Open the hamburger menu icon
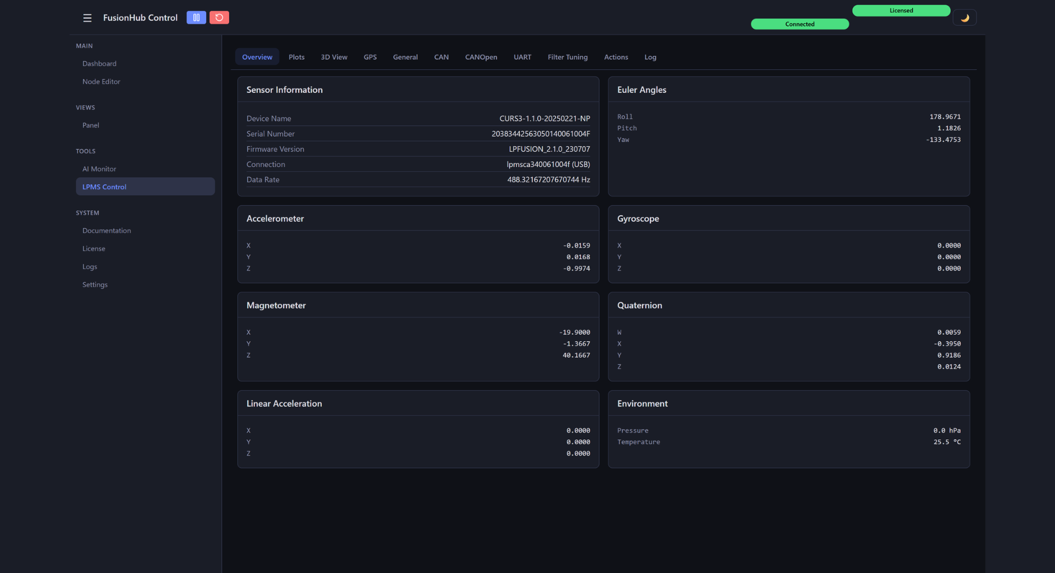Screen dimensions: 1055x573 (x=87, y=18)
